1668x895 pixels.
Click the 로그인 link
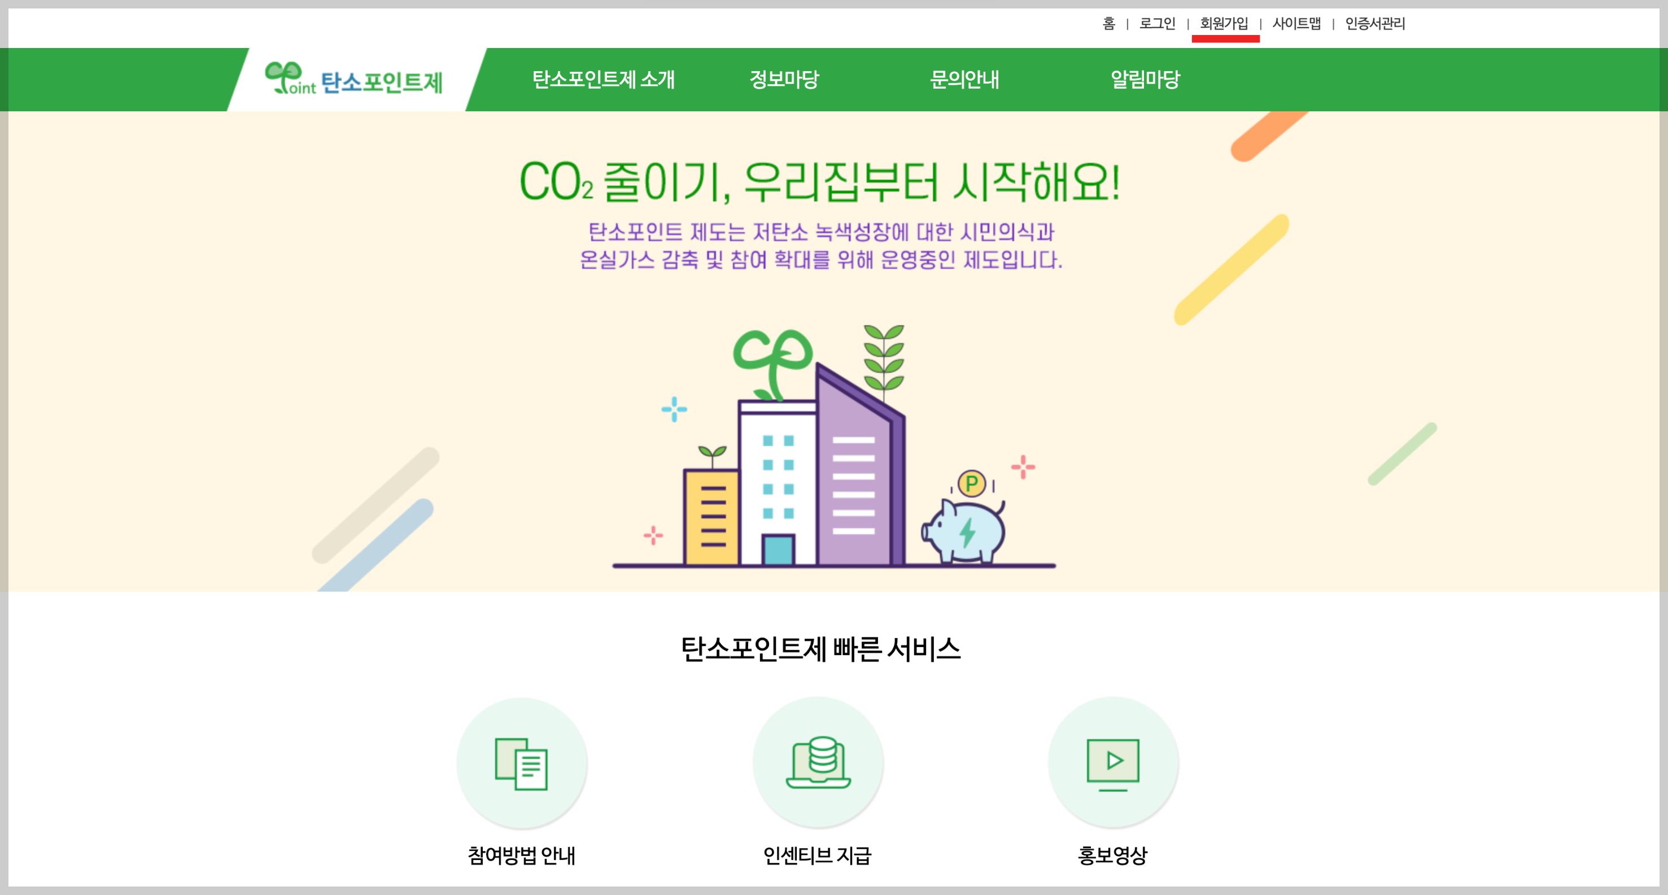1157,24
